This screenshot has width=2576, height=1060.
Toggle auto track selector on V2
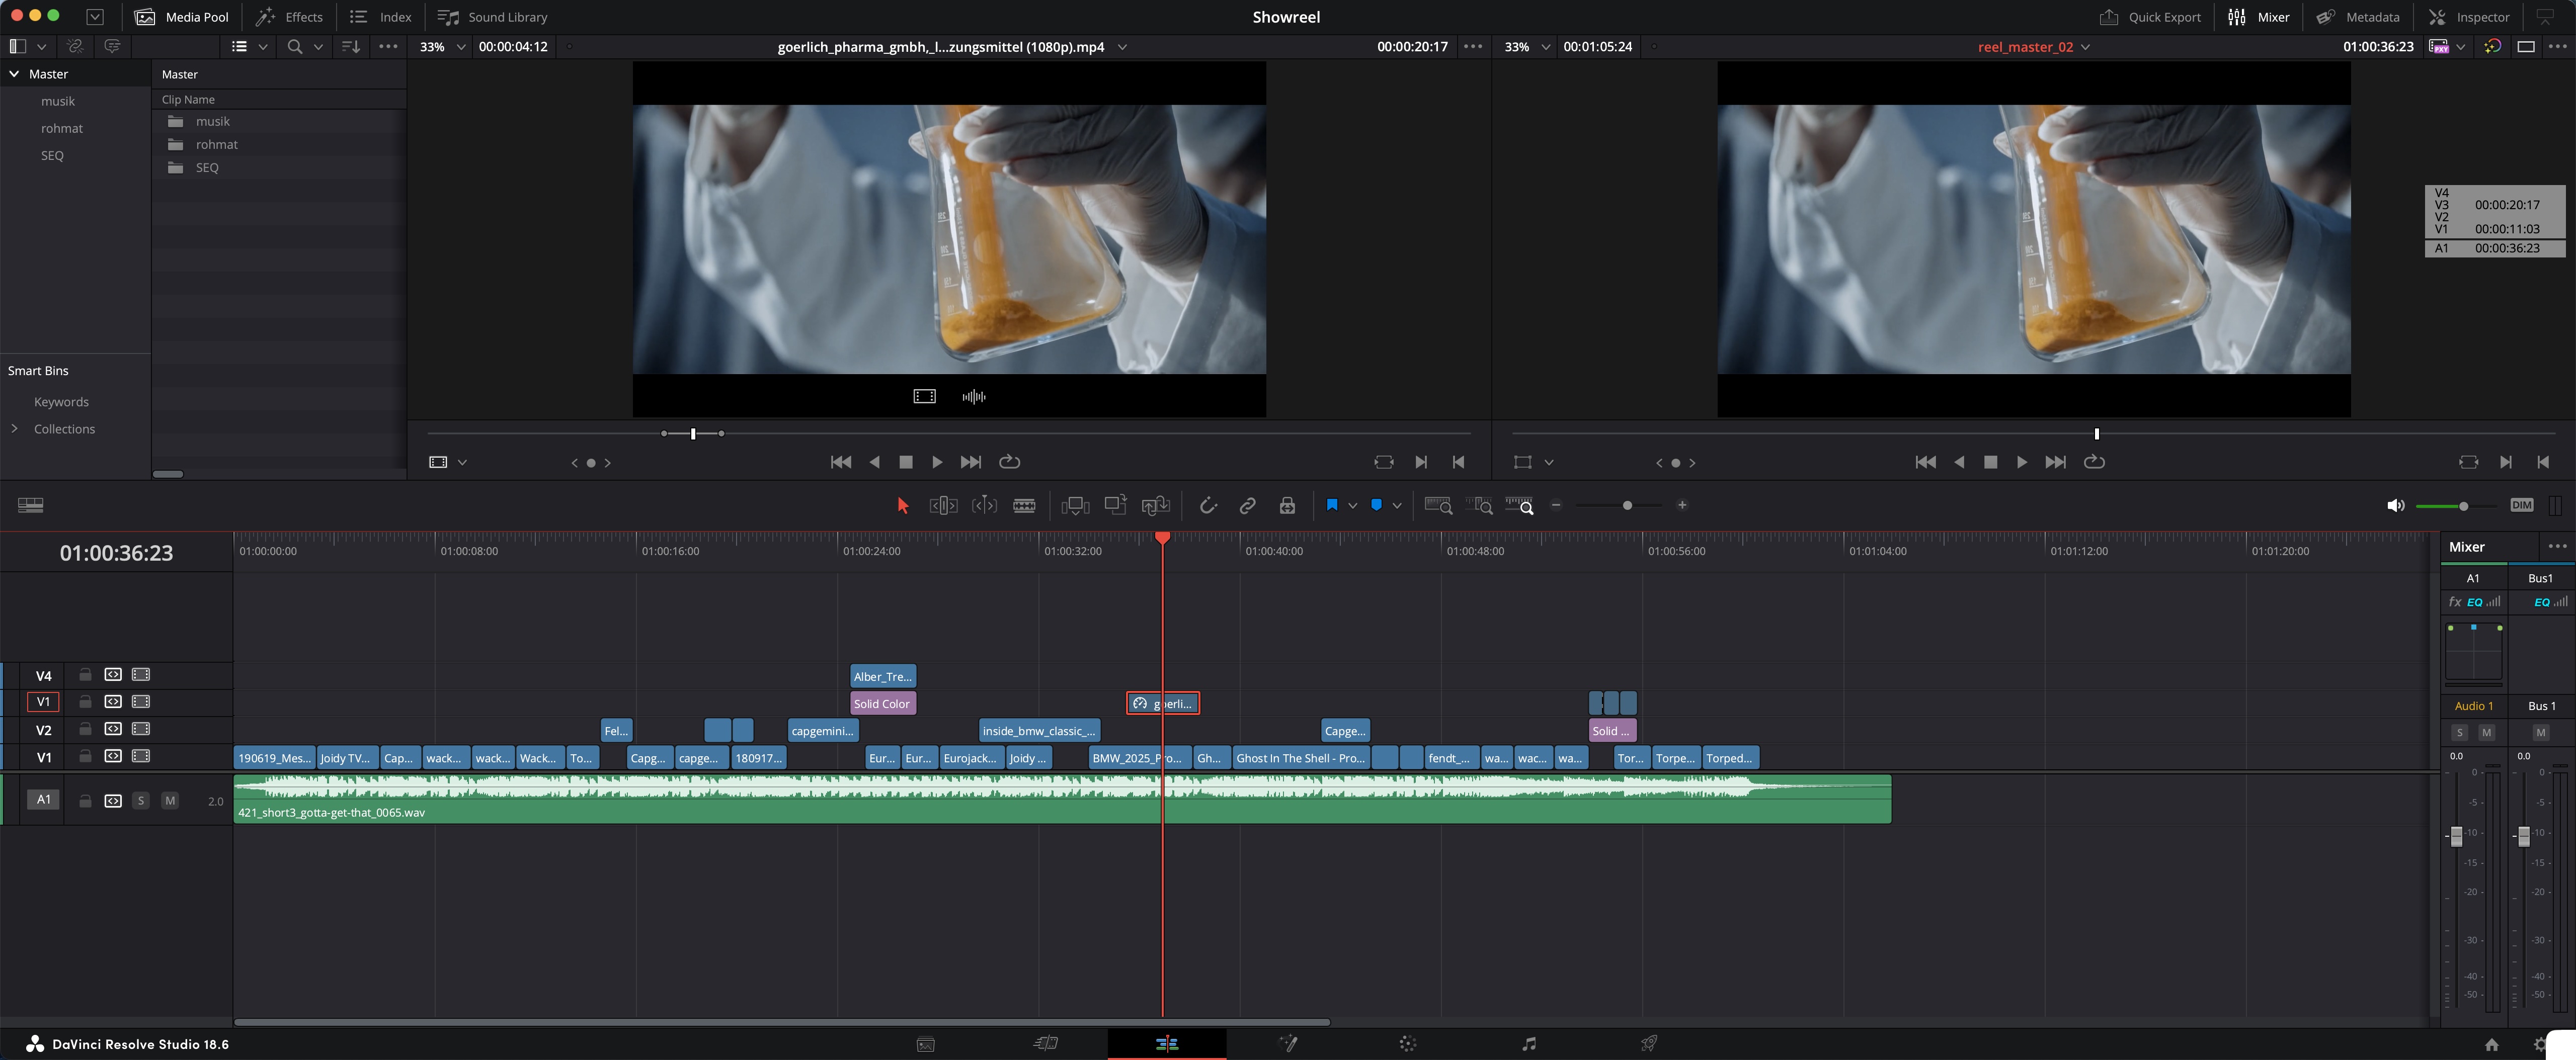(x=113, y=729)
